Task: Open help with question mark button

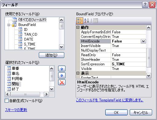Action: coord(145,5)
